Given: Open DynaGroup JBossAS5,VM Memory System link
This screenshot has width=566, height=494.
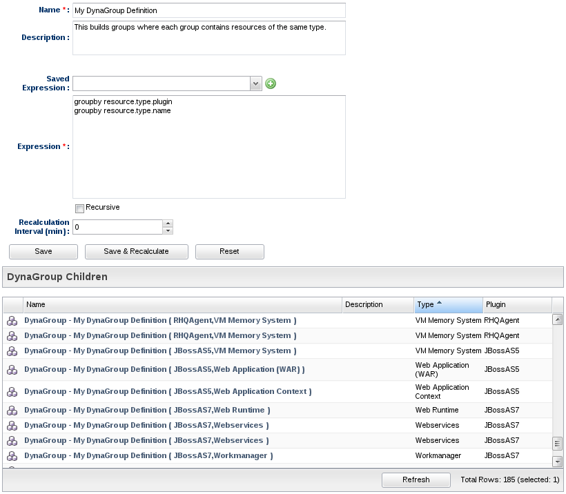Looking at the screenshot, I should pos(160,350).
